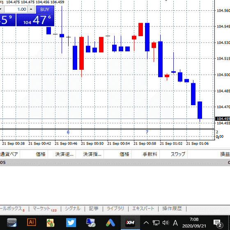The height and width of the screenshot is (230, 230).
Task: Click the large 104.47 buy price tile
Action: point(35,20)
